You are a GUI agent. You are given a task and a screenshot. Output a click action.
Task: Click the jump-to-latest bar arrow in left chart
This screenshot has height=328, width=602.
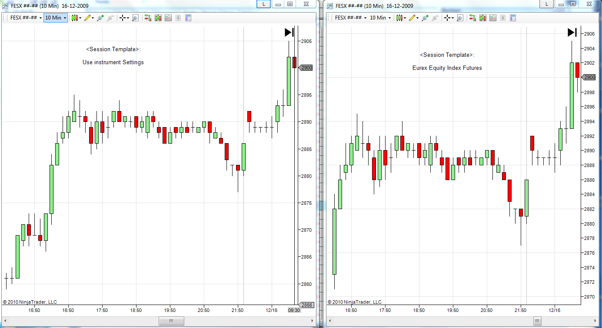(x=289, y=32)
